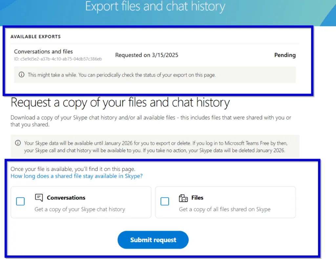Click the info icon beside 'This might take a while'
This screenshot has height=259, width=336.
coord(21,75)
